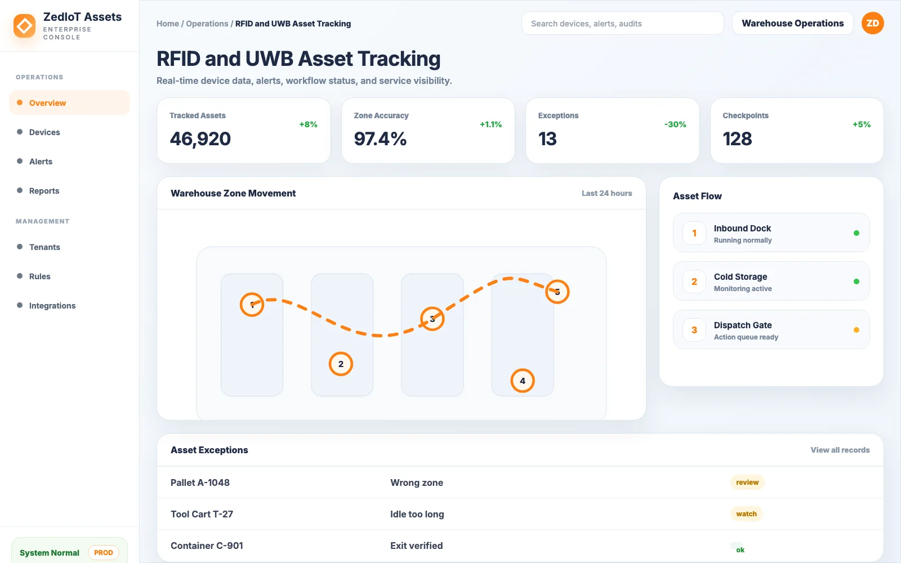Navigate to Reports
This screenshot has height=563, width=901.
pyautogui.click(x=69, y=190)
